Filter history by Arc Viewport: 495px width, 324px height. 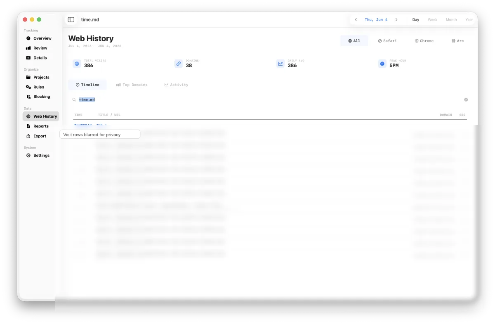(457, 41)
